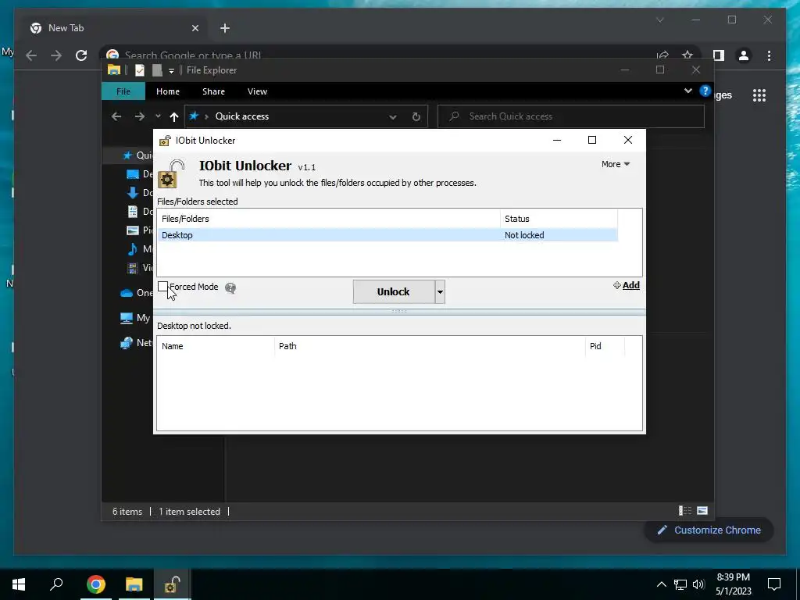Open the Windows Start menu

click(19, 584)
